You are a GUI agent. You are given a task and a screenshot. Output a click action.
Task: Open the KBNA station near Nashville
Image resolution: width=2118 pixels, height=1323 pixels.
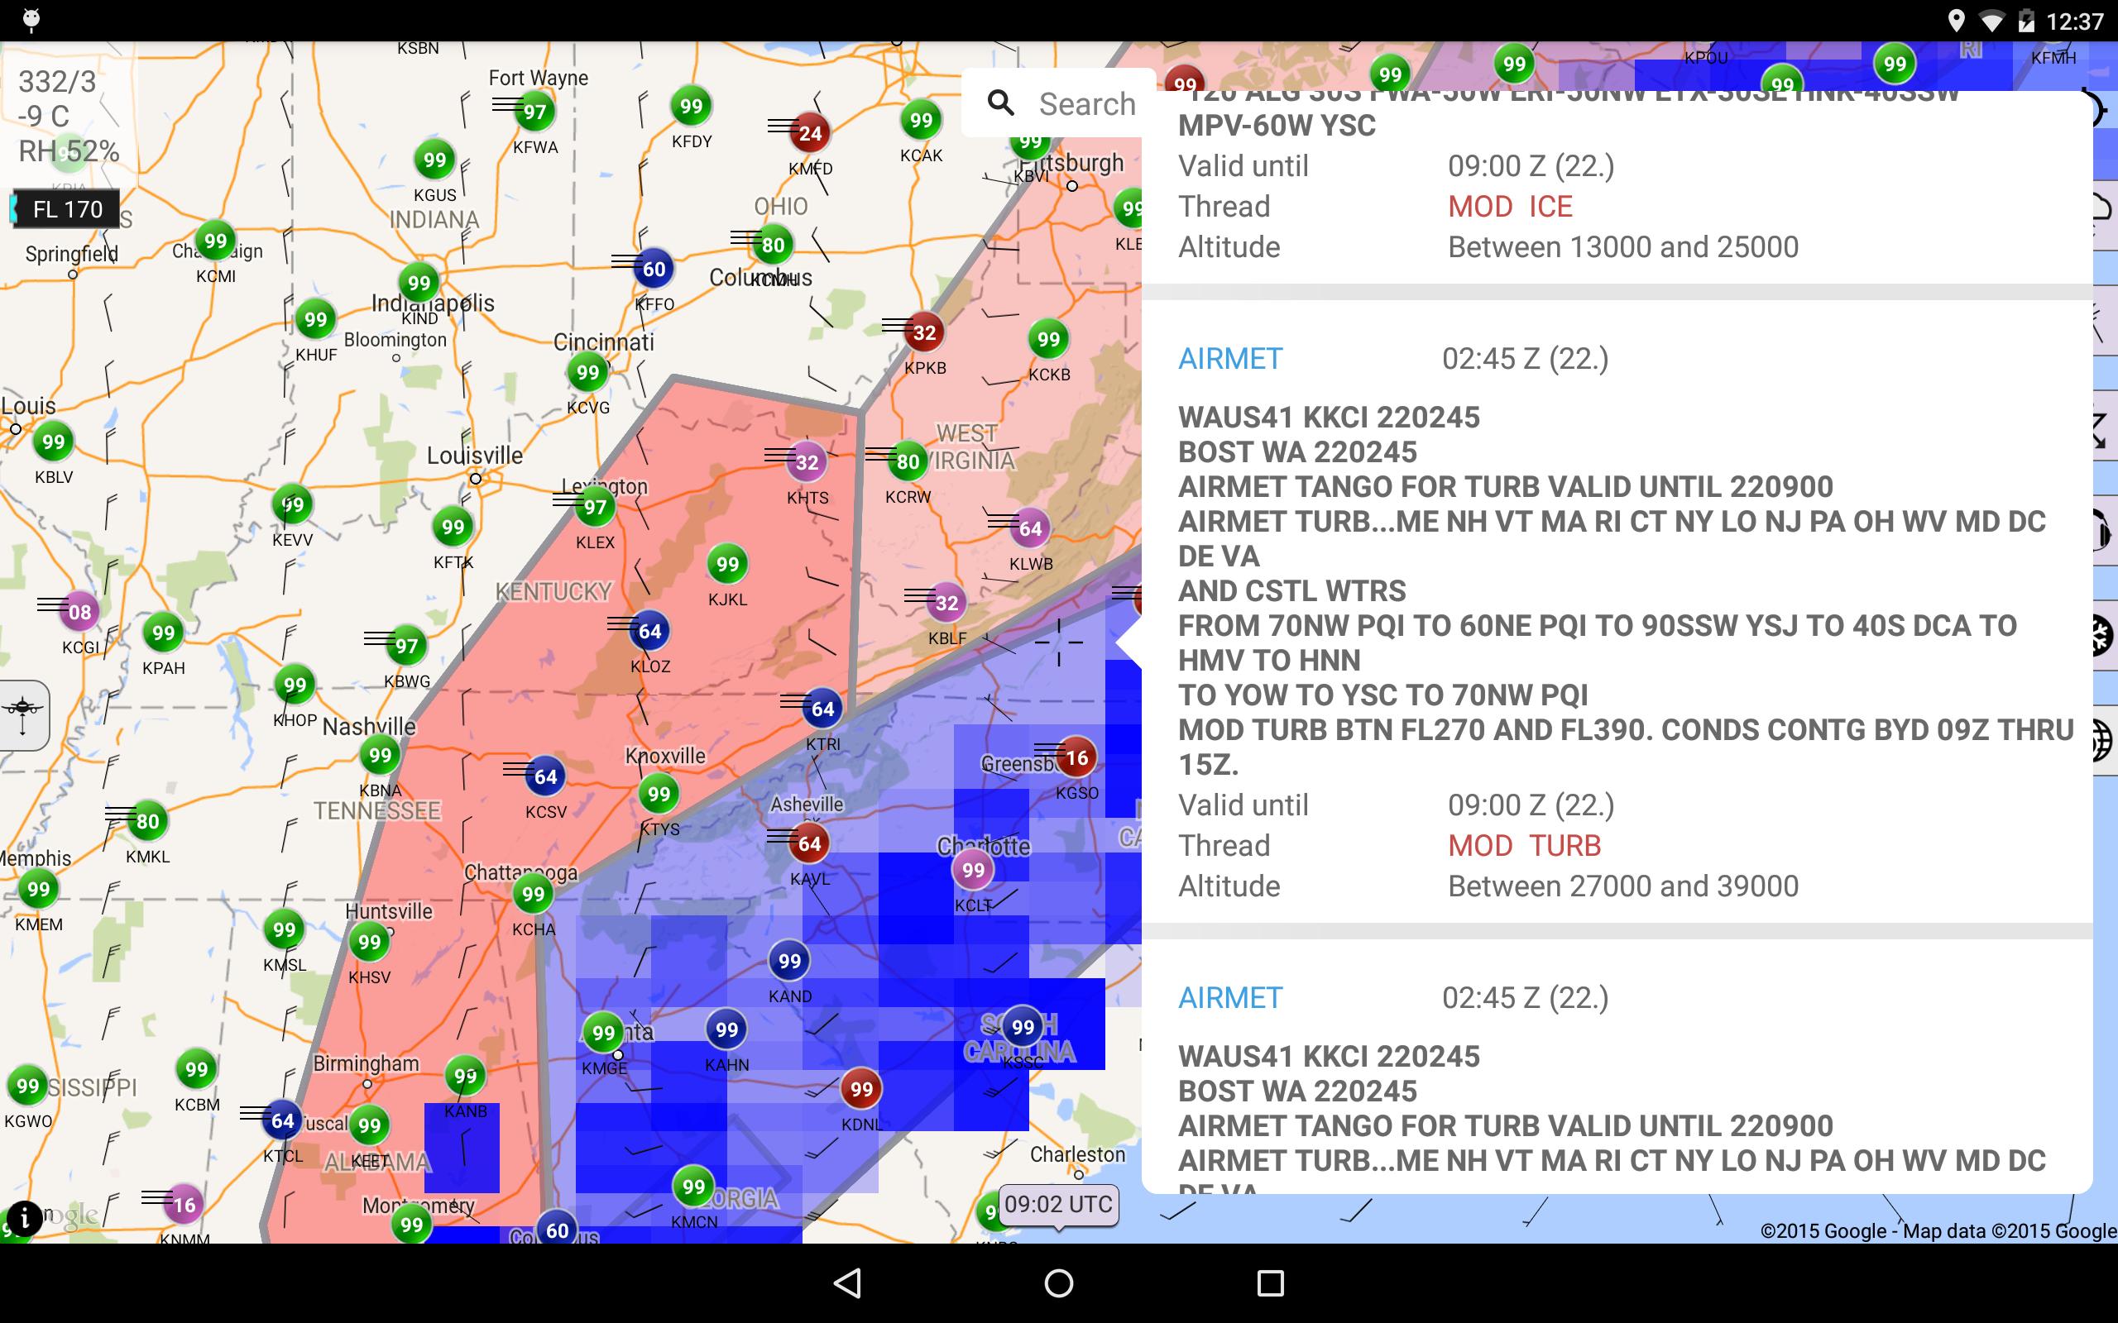pyautogui.click(x=380, y=755)
